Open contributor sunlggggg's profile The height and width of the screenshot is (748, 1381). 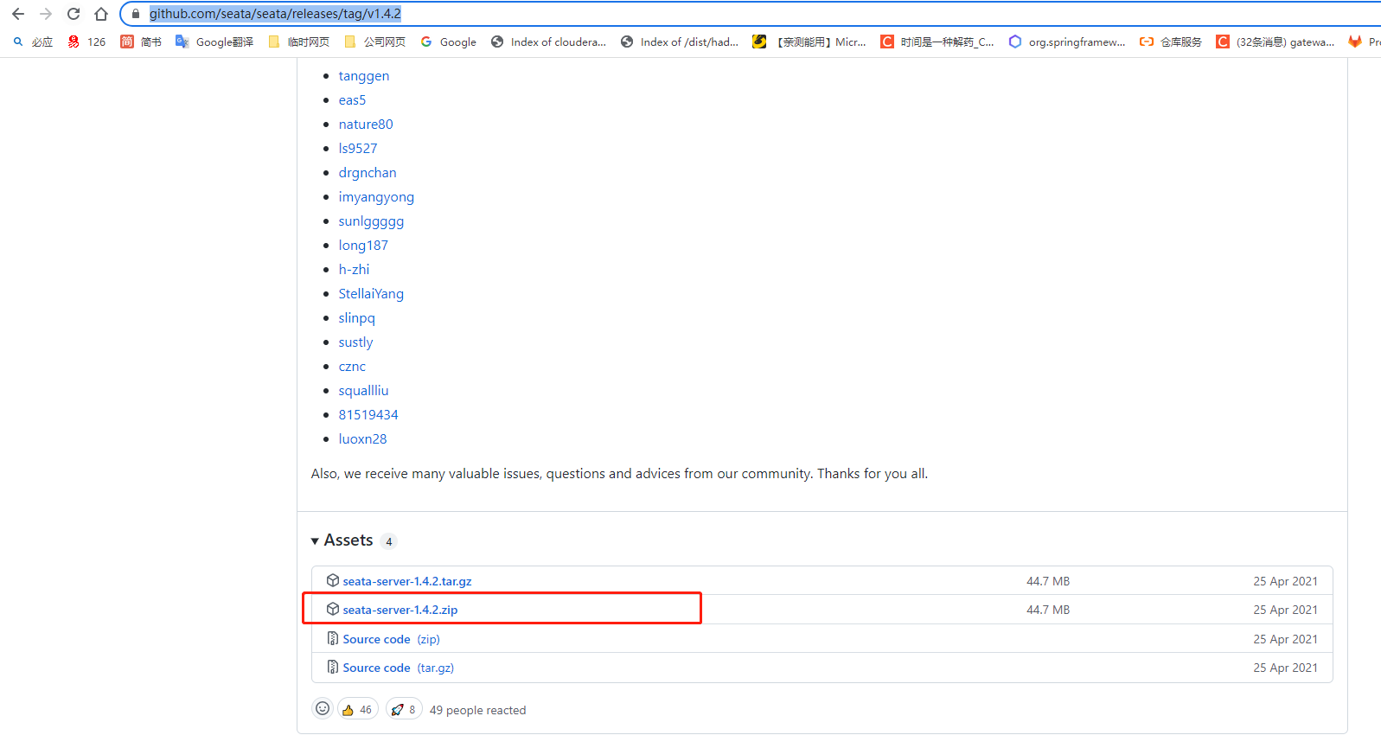click(371, 221)
